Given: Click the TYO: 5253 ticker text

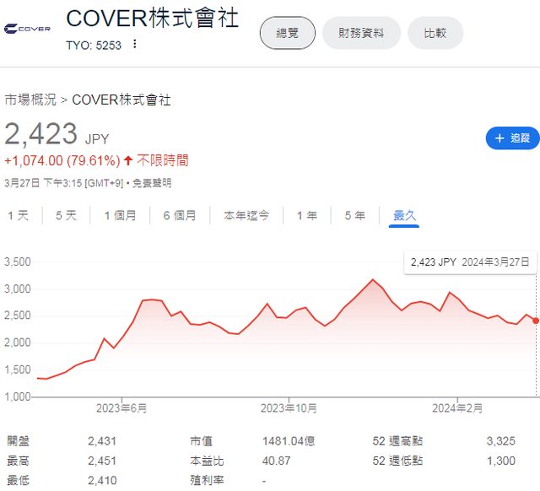Looking at the screenshot, I should click(x=94, y=46).
